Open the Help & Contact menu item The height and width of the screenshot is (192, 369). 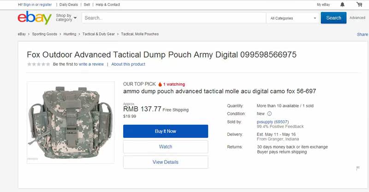107,5
